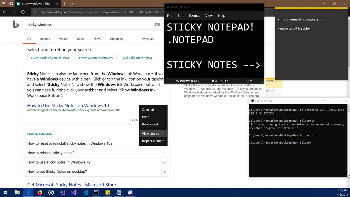350x197 pixels.
Task: Open the tab preview chevron in Edge
Action: [x=71, y=4]
